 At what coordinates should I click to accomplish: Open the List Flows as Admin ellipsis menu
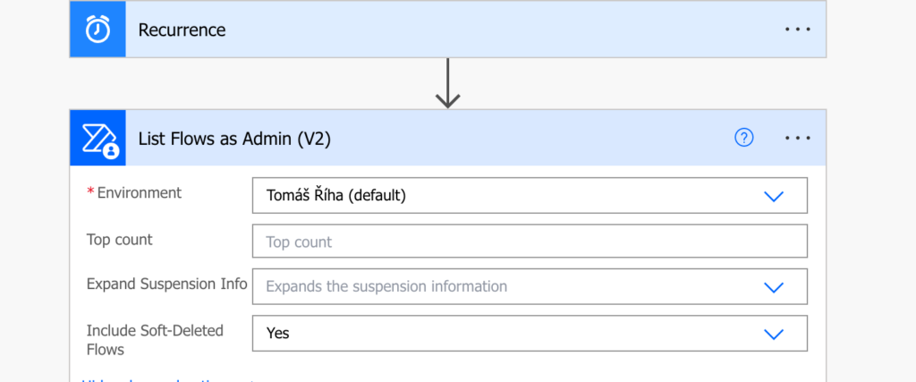(797, 139)
